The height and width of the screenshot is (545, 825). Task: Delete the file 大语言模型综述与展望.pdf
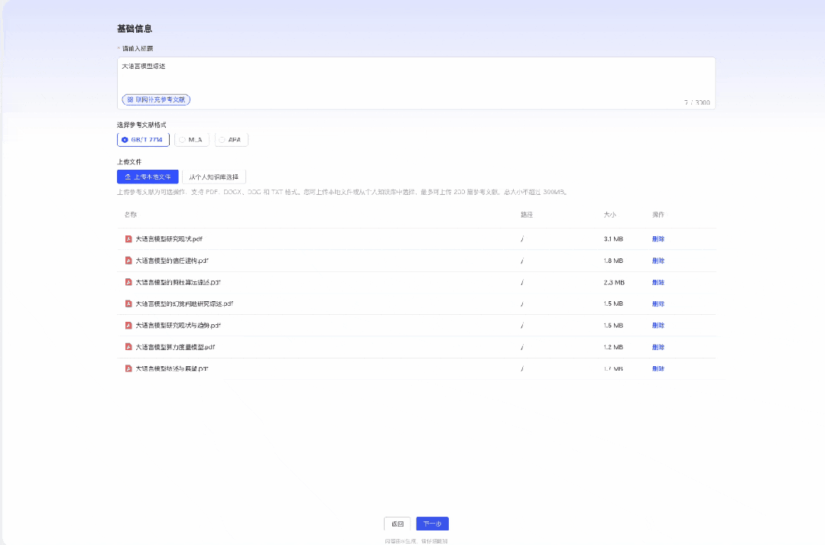tap(658, 368)
